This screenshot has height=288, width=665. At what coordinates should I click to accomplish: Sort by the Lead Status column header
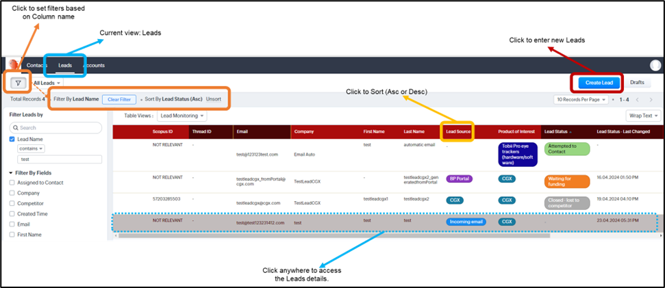(557, 132)
